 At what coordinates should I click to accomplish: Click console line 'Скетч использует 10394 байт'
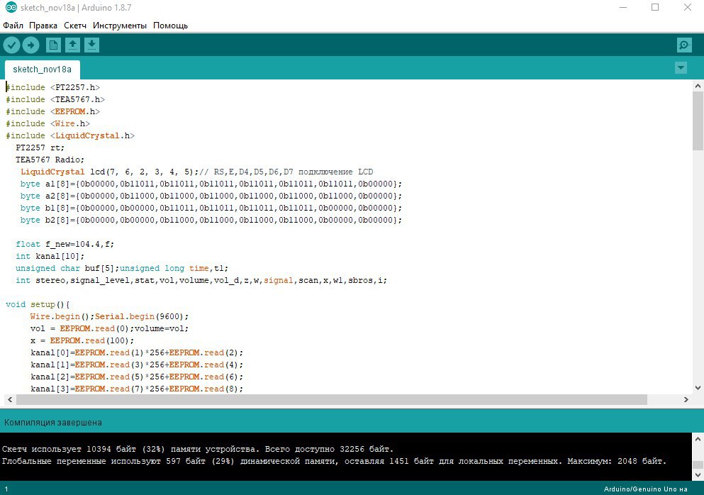(x=198, y=449)
